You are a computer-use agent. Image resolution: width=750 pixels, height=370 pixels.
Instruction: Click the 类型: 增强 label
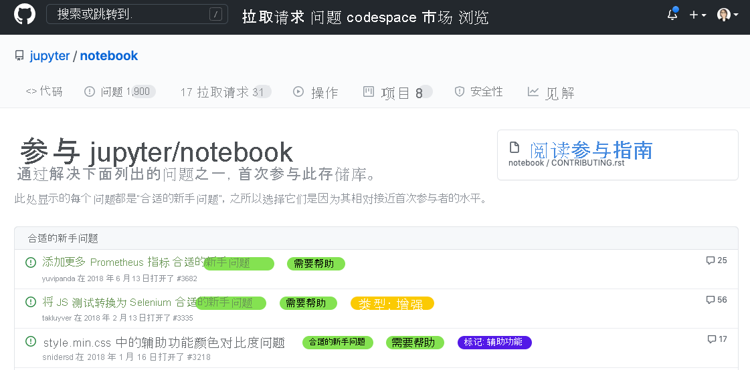pos(392,303)
